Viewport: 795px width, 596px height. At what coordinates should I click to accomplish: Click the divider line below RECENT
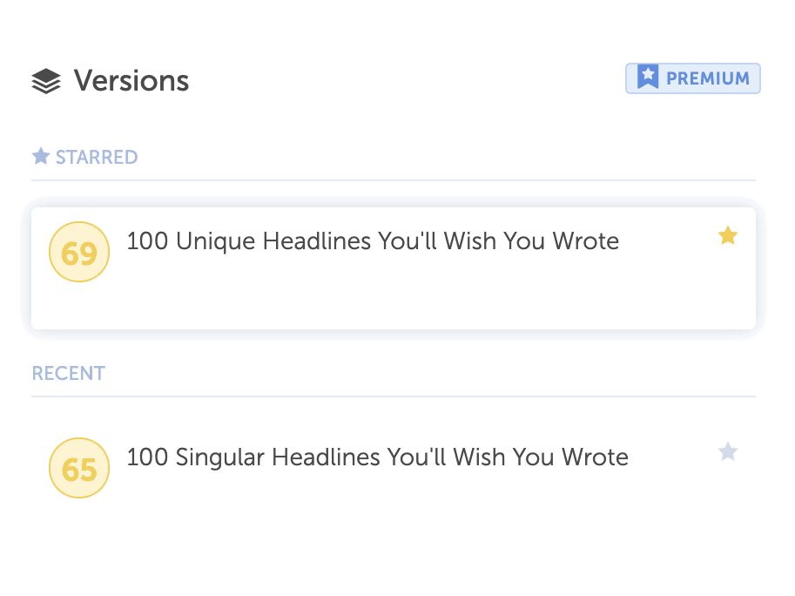tap(394, 396)
